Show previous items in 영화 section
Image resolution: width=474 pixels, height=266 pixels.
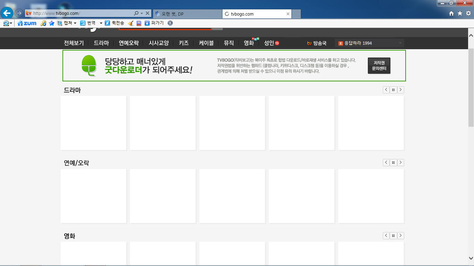[x=386, y=236]
